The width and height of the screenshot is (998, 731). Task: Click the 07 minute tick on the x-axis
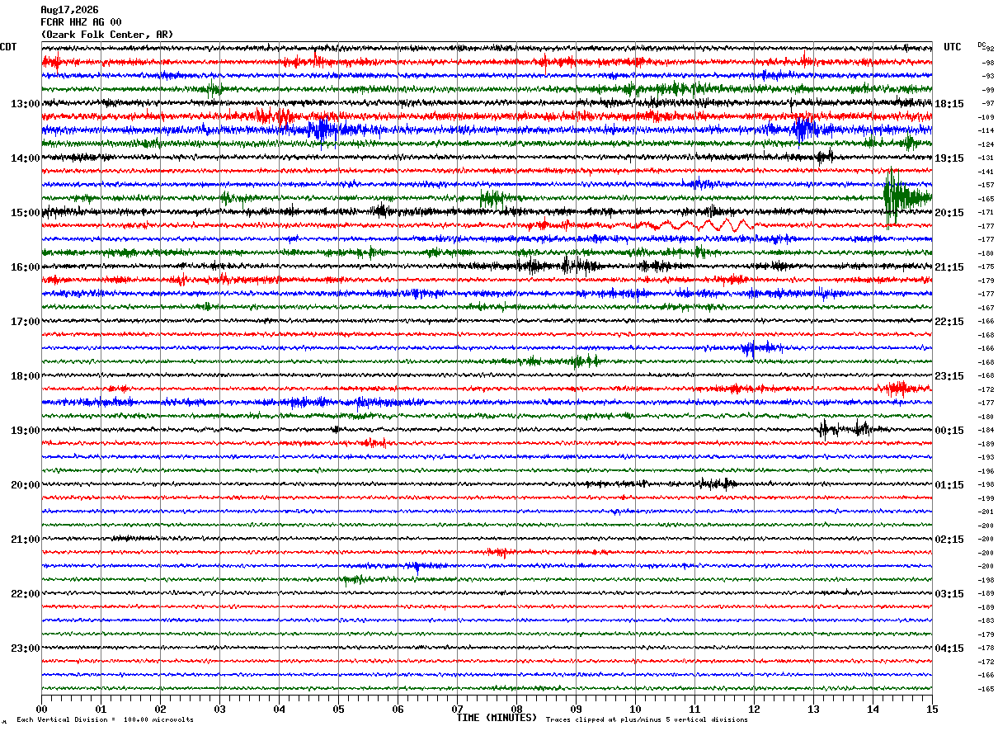tap(457, 709)
